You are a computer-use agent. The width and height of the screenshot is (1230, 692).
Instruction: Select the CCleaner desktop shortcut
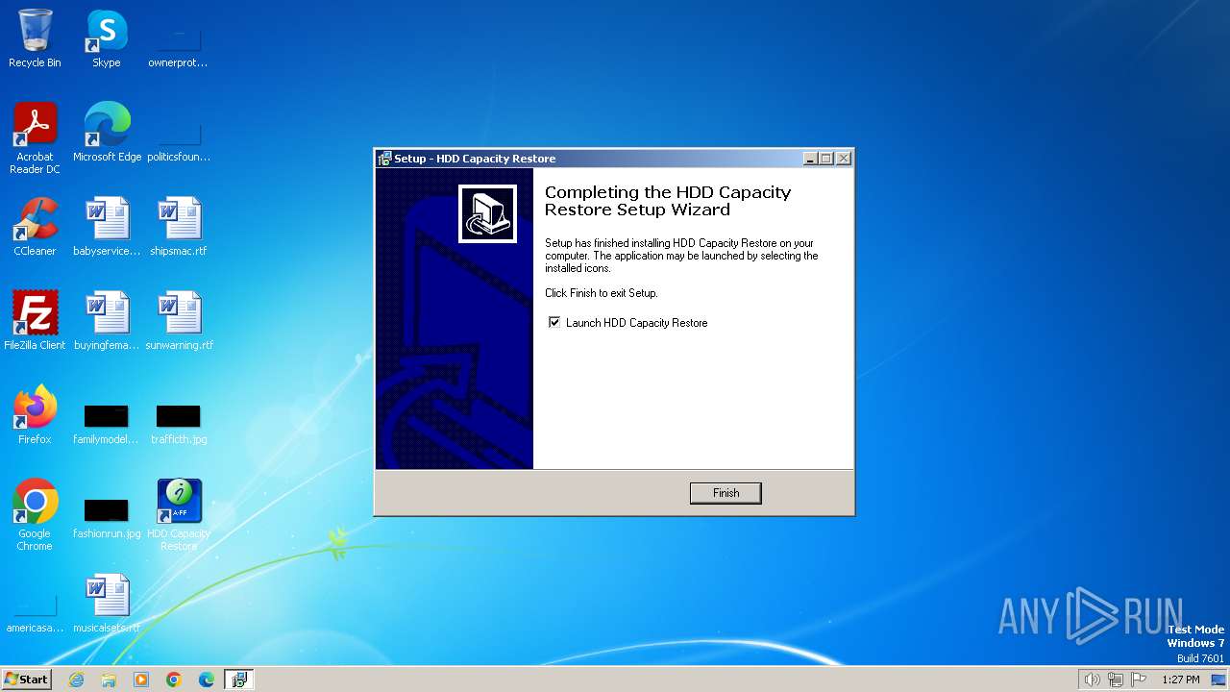pyautogui.click(x=35, y=227)
